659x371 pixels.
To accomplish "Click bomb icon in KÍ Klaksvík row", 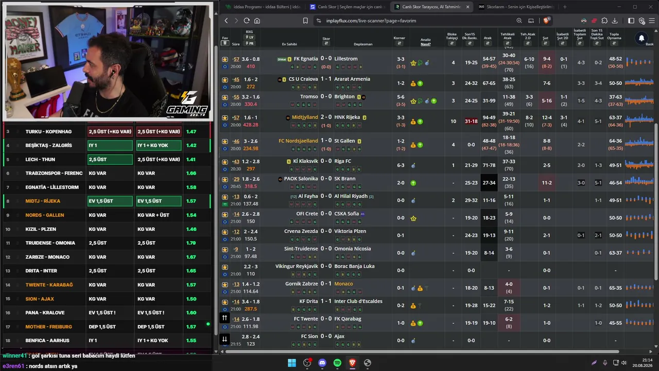I will 413,165.
